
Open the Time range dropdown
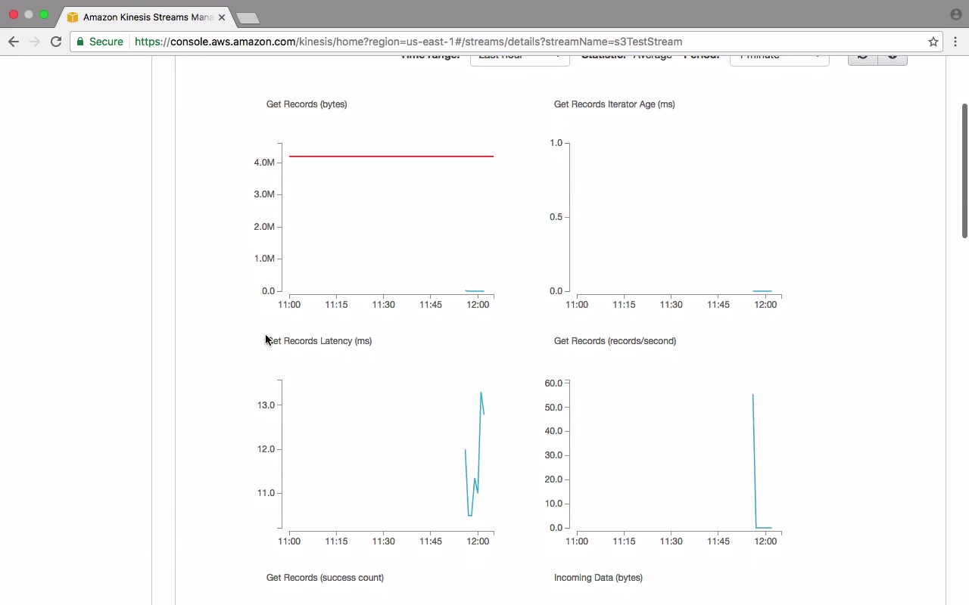coord(519,58)
